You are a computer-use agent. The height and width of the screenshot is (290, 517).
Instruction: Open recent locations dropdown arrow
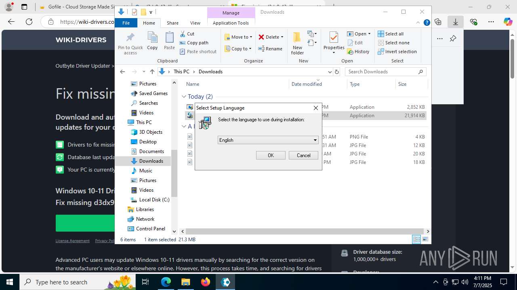point(144,72)
